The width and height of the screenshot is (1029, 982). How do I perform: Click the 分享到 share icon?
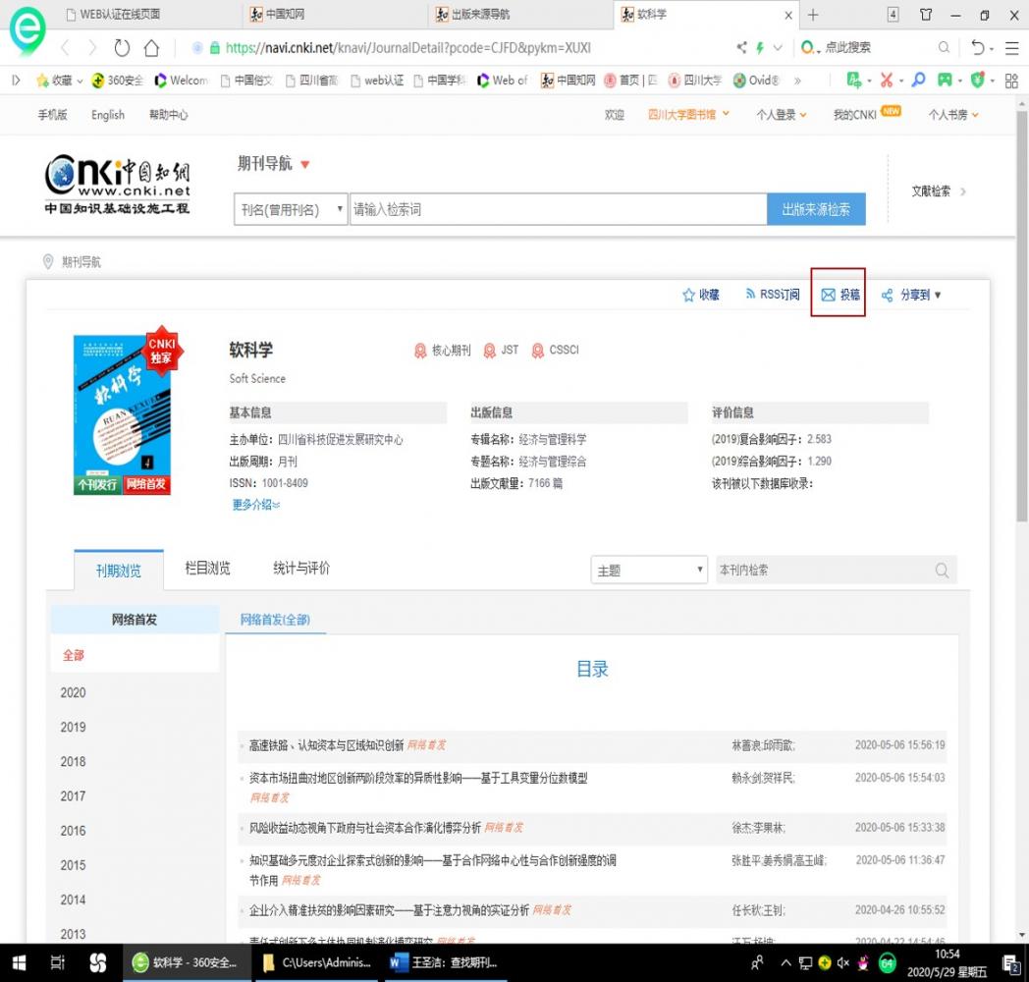point(888,295)
